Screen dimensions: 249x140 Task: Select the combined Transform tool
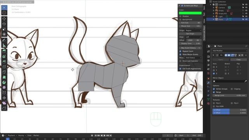click(4, 35)
